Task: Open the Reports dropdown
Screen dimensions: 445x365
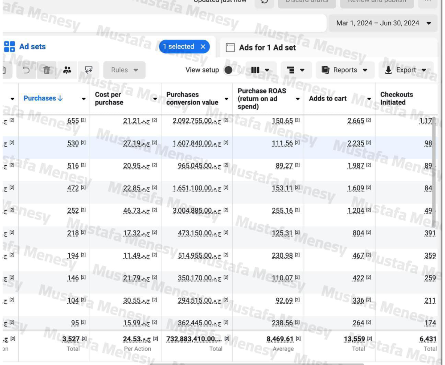Action: pos(344,70)
